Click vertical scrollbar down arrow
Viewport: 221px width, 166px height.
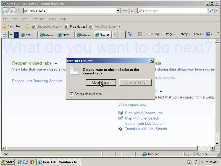pyautogui.click(x=217, y=144)
